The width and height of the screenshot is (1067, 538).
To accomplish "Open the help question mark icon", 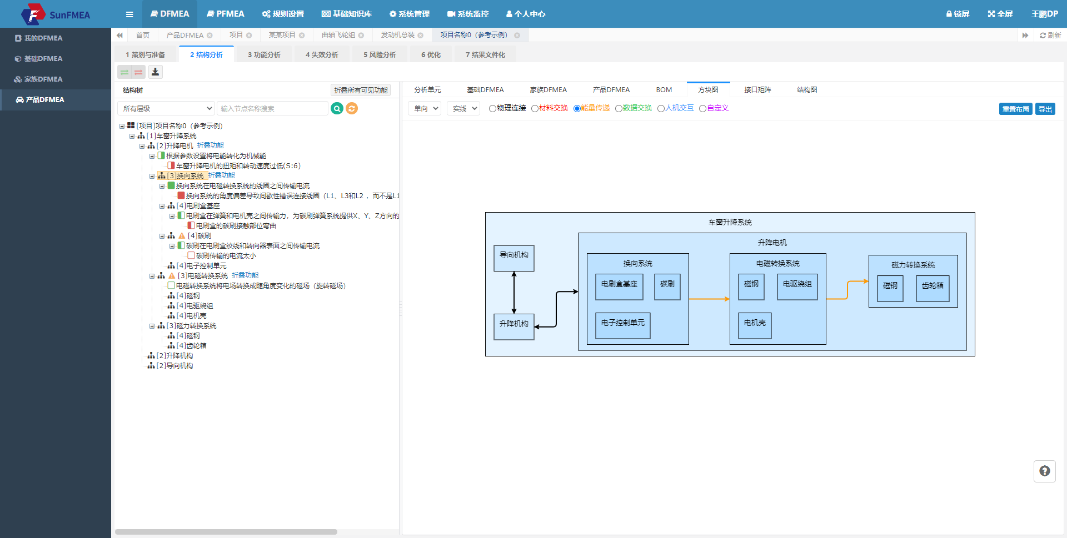I will tap(1045, 471).
